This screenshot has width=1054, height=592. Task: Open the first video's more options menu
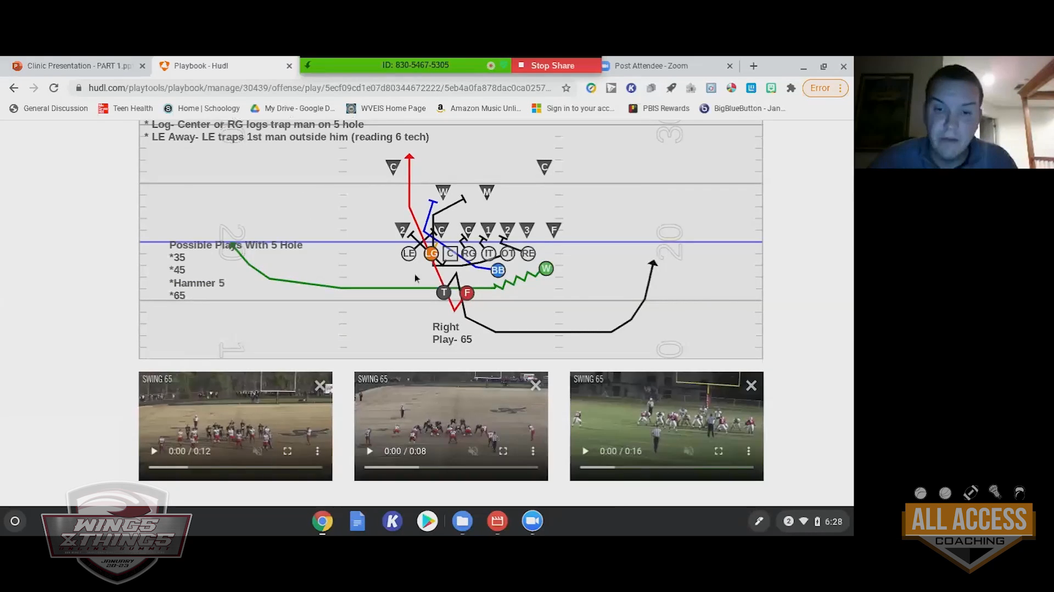[x=317, y=451]
